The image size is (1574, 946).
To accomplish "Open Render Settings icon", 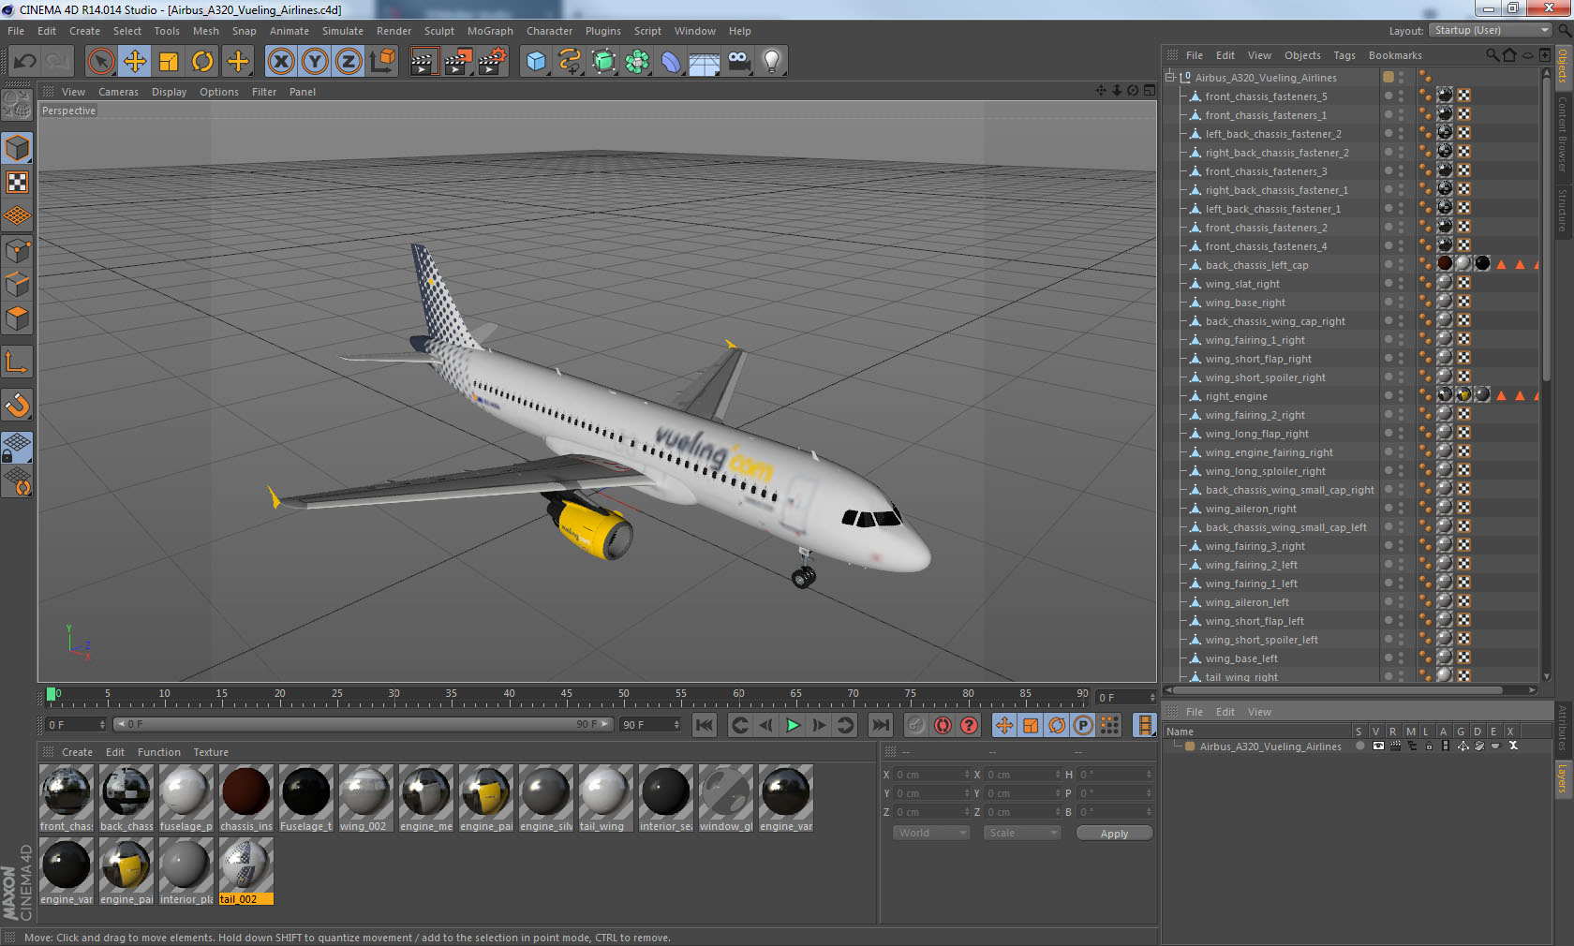I will pyautogui.click(x=493, y=62).
